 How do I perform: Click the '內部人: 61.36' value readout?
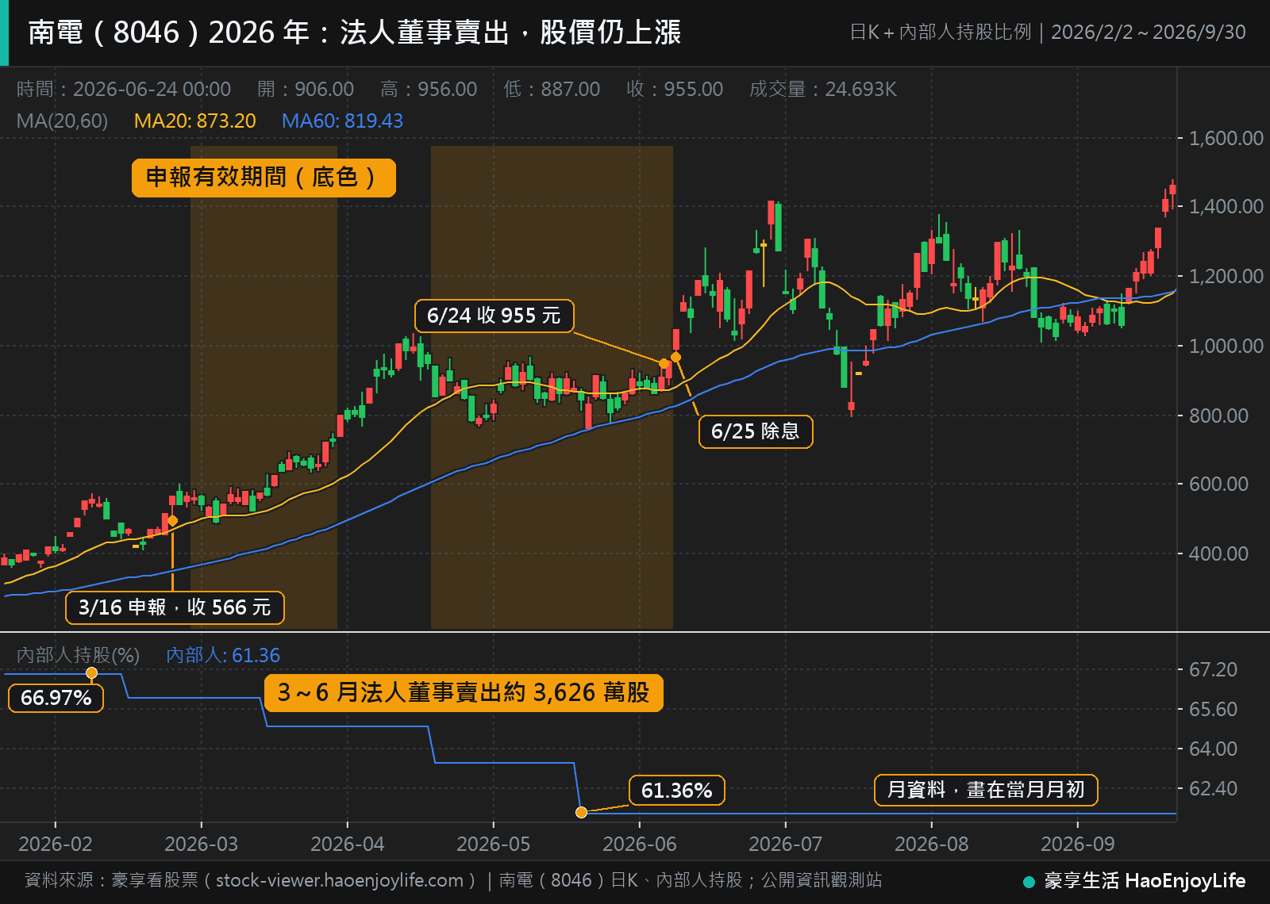tap(223, 656)
